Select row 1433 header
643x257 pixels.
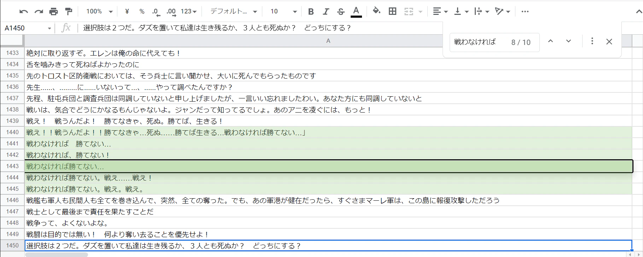pos(12,53)
